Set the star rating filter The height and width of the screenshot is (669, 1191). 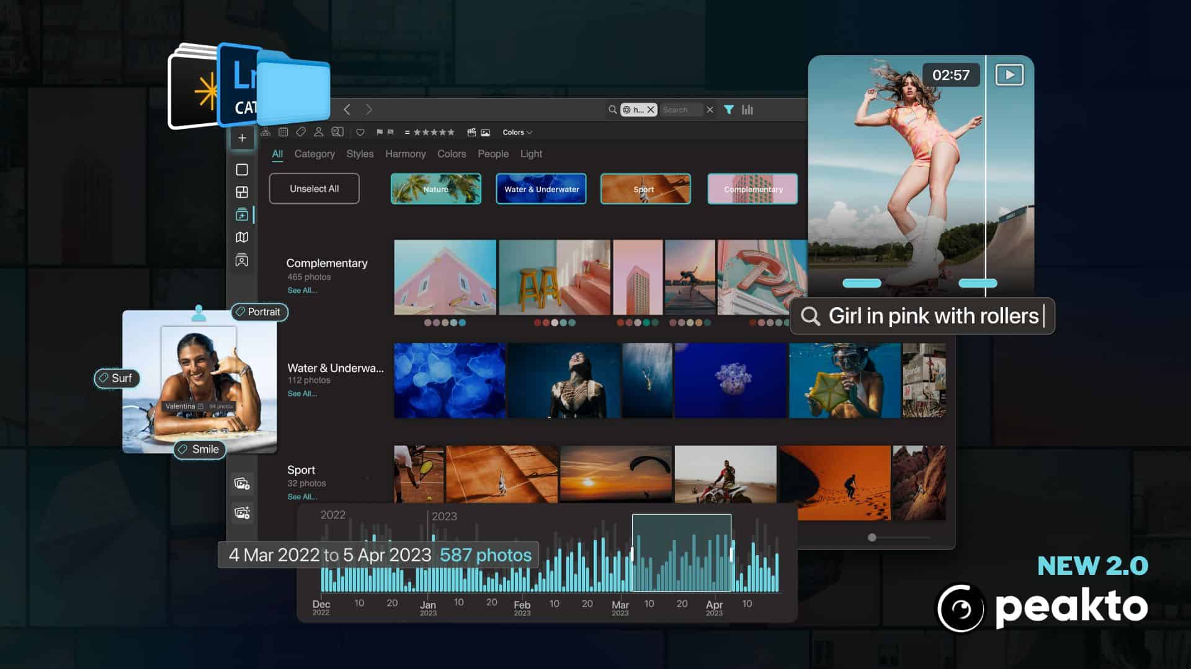pos(434,132)
